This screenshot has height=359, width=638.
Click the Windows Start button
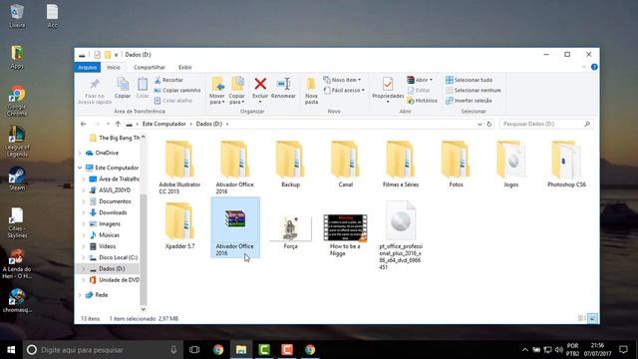11,350
